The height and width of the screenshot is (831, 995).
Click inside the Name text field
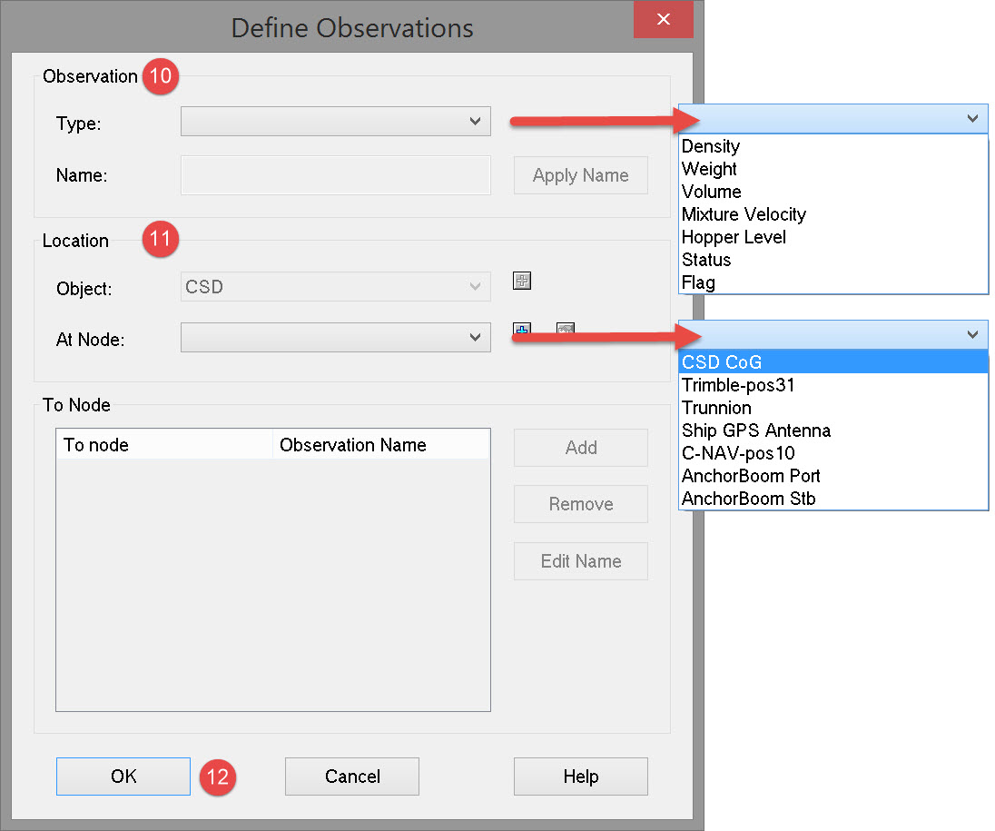pyautogui.click(x=336, y=175)
